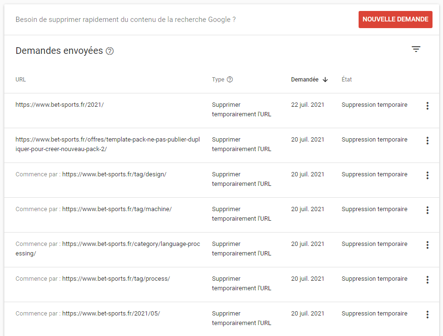This screenshot has width=443, height=336.
Task: Click the Suppression temporaire status in the first row
Action: click(374, 104)
